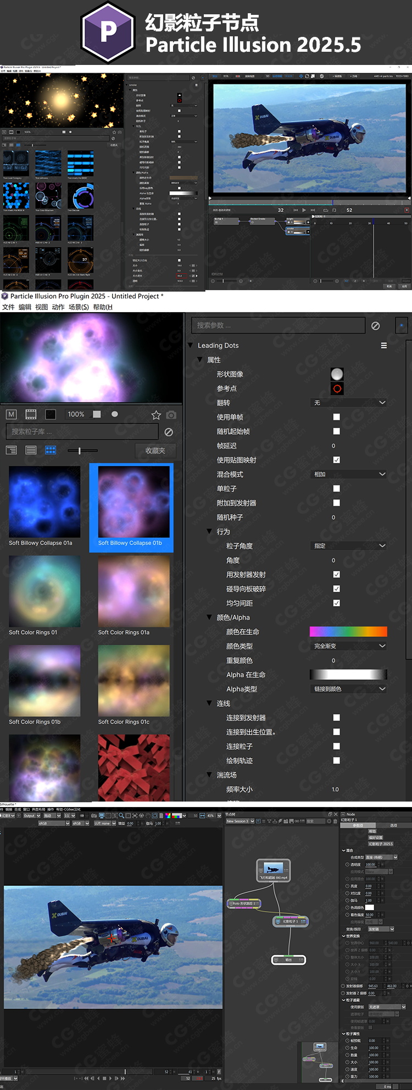The height and width of the screenshot is (1090, 412).
Task: Collapse the 属性 group
Action: tap(200, 360)
